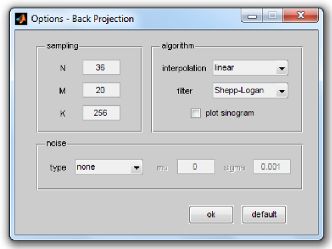The width and height of the screenshot is (332, 249).
Task: Open the interpolation dropdown showing linear
Action: (x=251, y=68)
